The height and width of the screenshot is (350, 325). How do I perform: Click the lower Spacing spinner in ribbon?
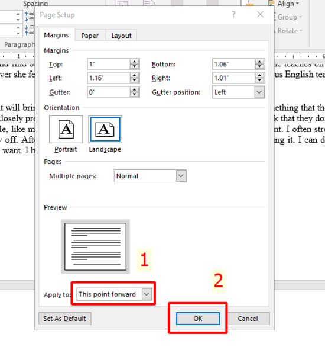[18, 30]
